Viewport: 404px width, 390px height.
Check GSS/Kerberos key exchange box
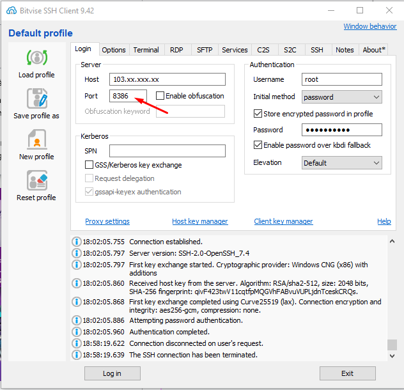(x=89, y=165)
